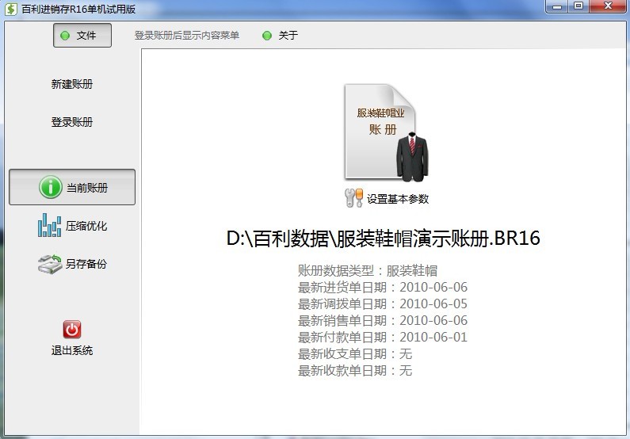Image resolution: width=630 pixels, height=439 pixels.
Task: Click the green dot beside 关于
Action: 266,36
